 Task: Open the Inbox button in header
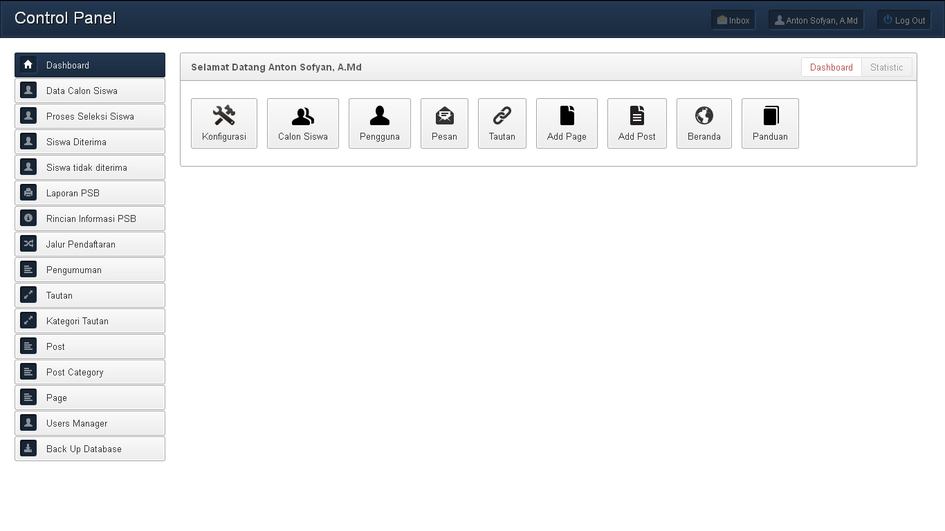[733, 20]
